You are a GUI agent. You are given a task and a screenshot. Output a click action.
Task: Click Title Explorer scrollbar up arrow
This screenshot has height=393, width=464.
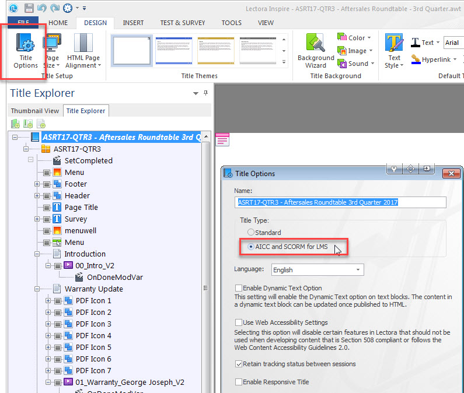(x=206, y=136)
